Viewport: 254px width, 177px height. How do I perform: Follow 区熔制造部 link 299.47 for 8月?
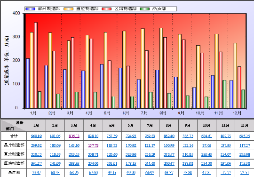[169, 163]
